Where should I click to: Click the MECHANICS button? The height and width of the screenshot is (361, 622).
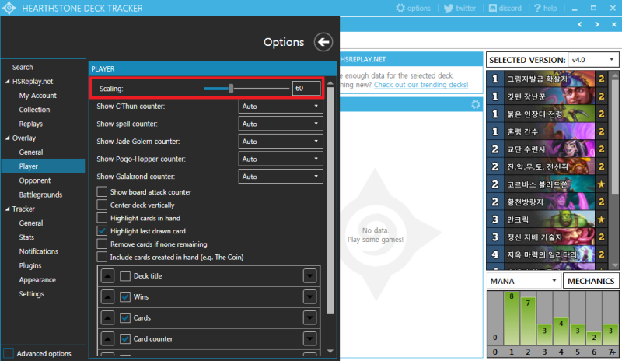pyautogui.click(x=591, y=281)
